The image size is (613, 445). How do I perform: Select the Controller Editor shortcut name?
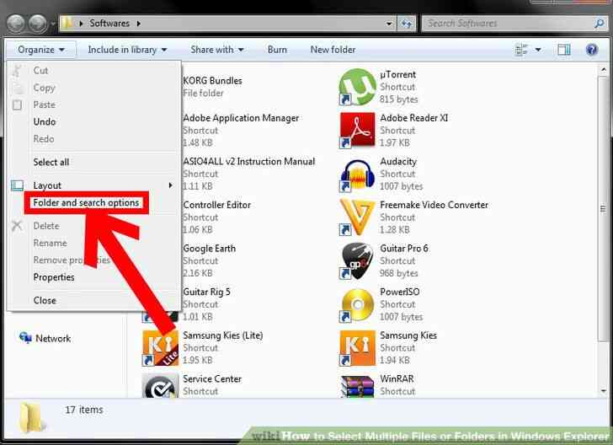[x=217, y=205]
